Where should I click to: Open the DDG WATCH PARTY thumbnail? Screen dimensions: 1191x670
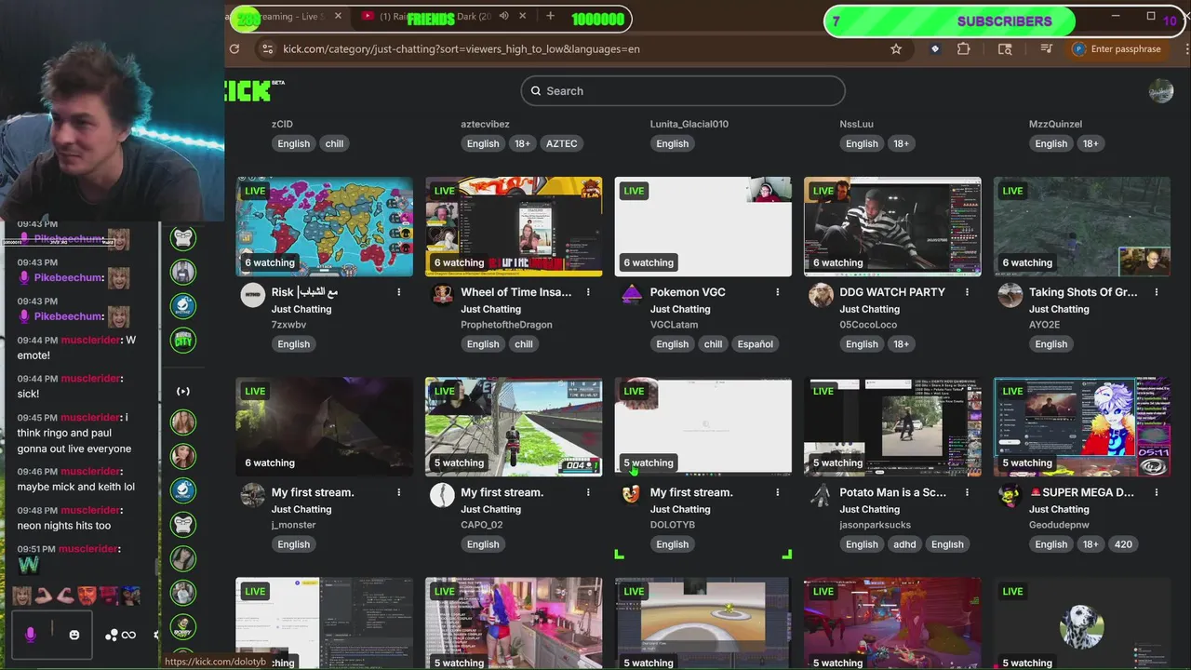pyautogui.click(x=892, y=227)
